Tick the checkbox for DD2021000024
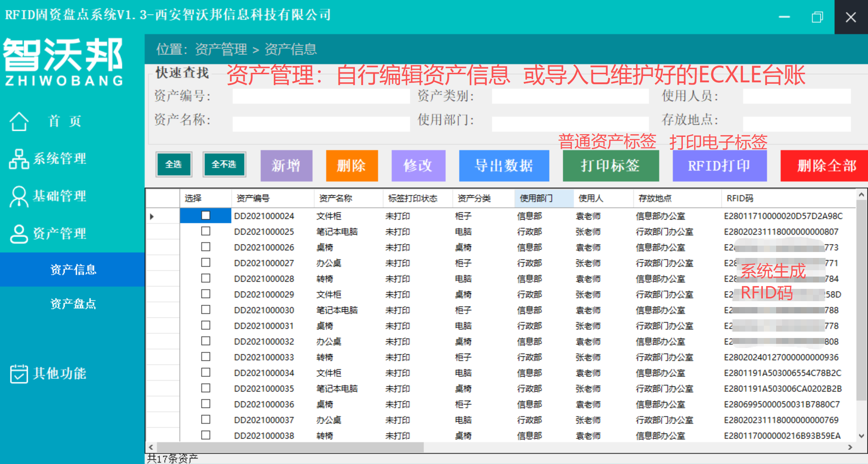Screen dimensions: 868x464 click(206, 216)
